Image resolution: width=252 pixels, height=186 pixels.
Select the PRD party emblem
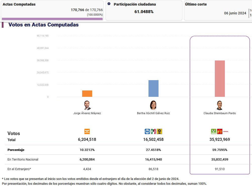coord(159,131)
